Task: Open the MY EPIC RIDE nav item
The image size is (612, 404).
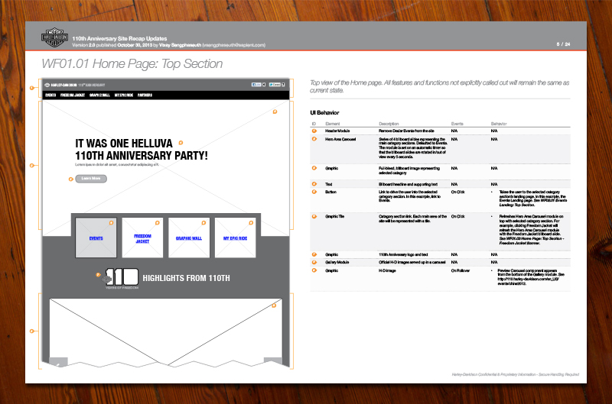Action: 124,95
